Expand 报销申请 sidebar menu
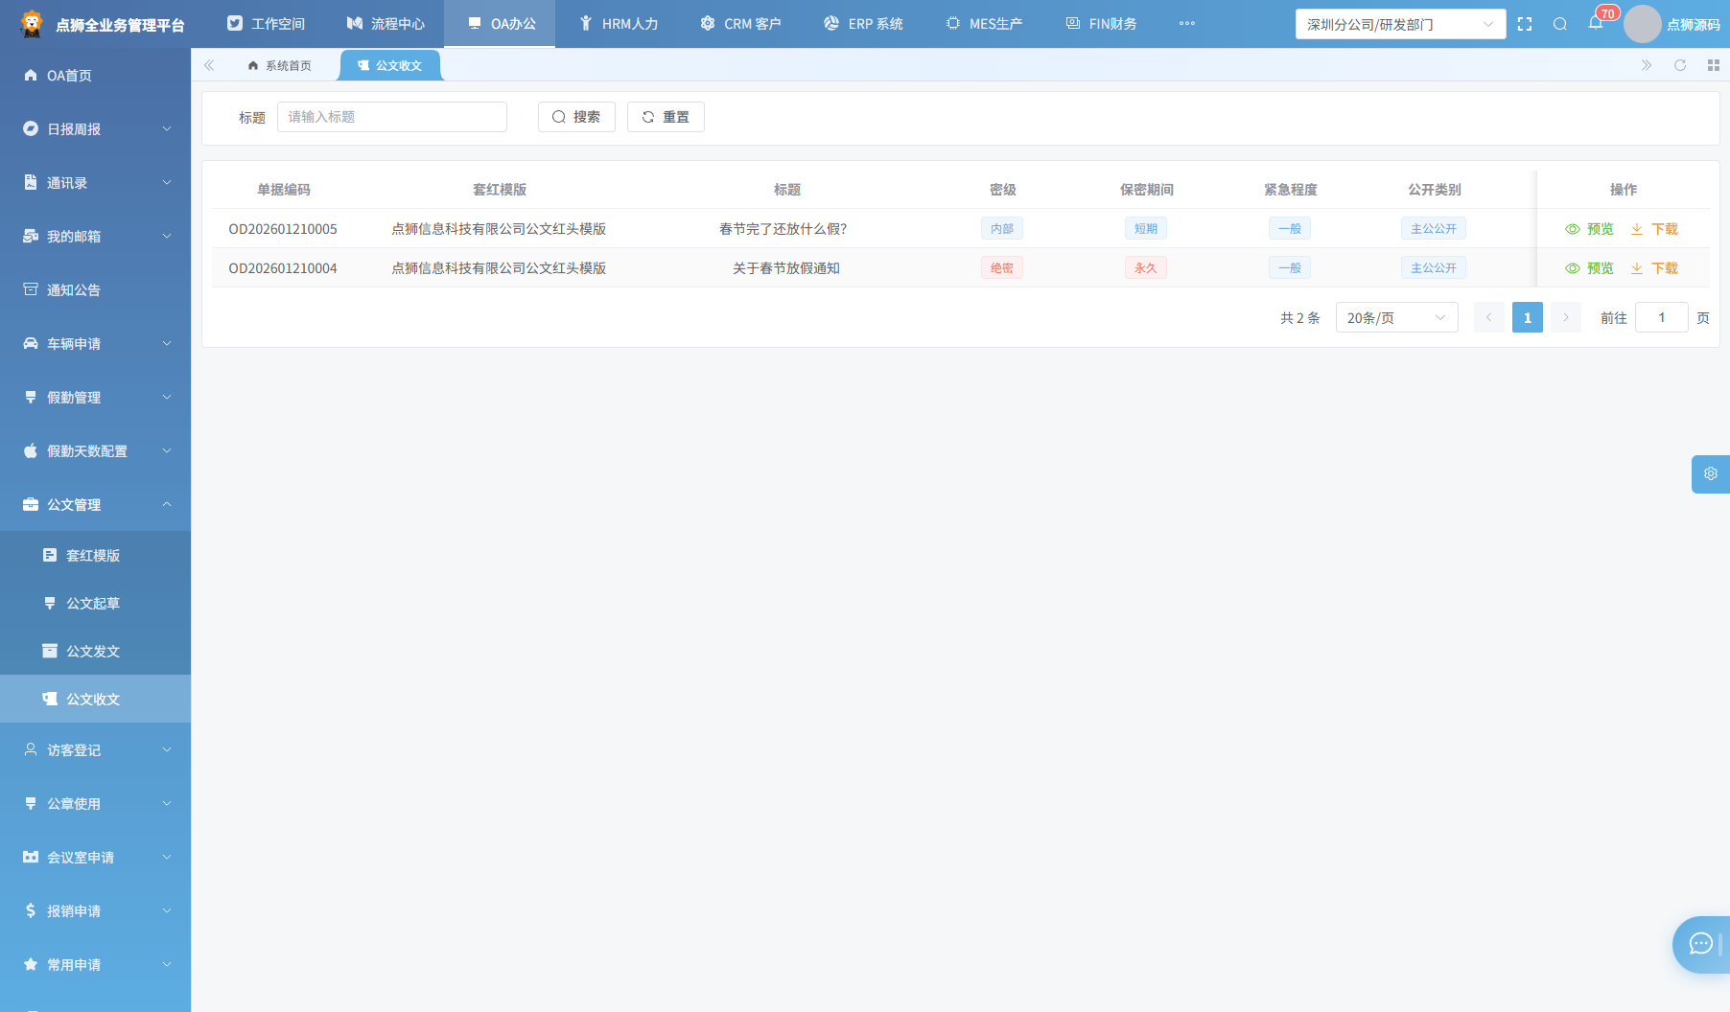Screen dimensions: 1730x1012 [x=95, y=910]
